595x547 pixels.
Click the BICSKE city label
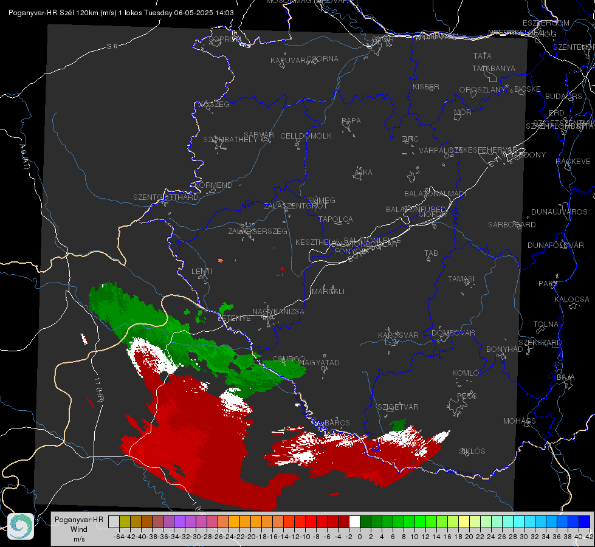coord(528,89)
